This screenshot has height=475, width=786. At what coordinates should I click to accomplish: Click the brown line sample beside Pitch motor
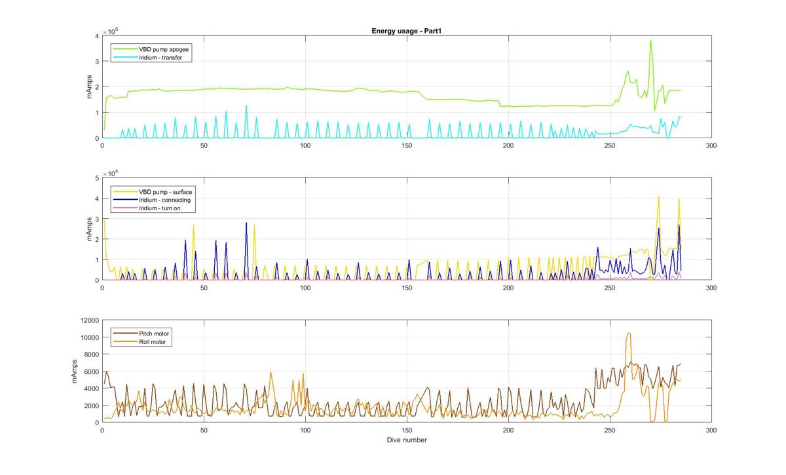pos(126,333)
